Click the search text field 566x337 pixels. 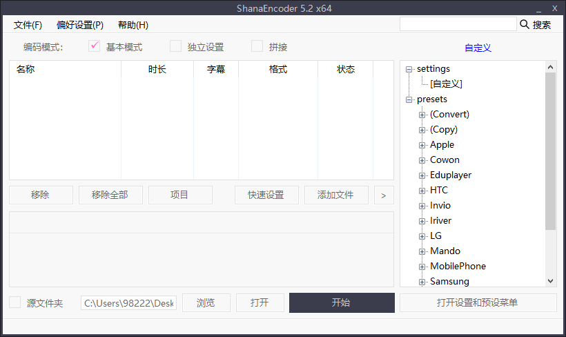pos(458,24)
